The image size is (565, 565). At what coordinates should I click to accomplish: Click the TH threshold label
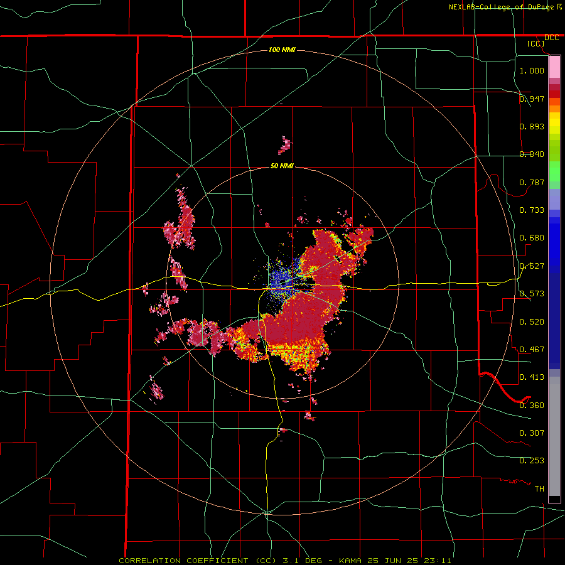(x=539, y=488)
